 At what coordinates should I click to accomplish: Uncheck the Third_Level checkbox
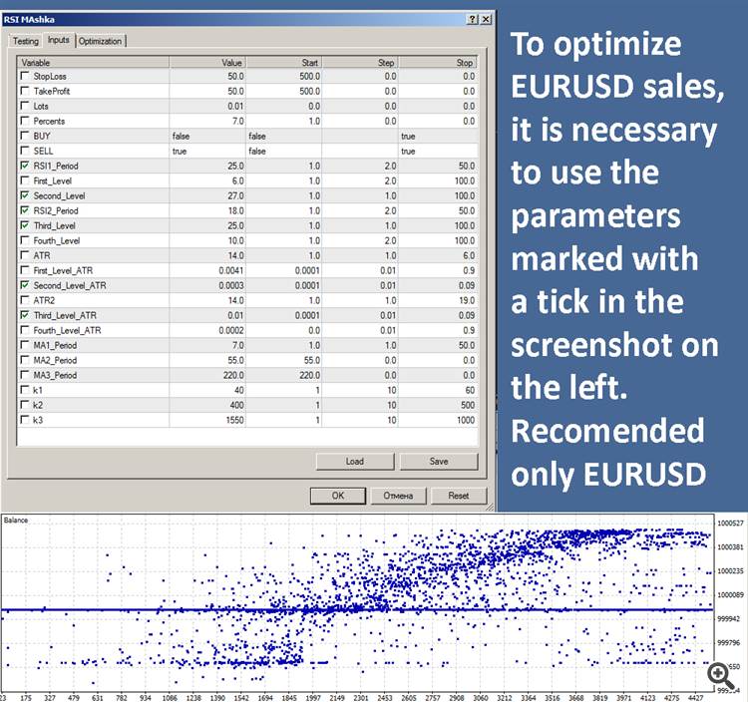[x=25, y=225]
